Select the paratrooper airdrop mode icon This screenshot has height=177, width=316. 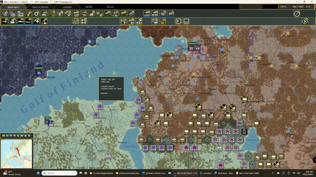pos(36,21)
